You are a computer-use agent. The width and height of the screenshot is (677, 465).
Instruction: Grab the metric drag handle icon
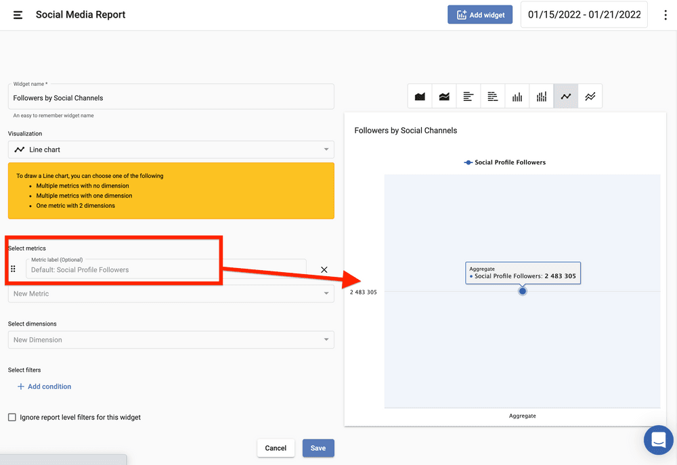click(13, 269)
